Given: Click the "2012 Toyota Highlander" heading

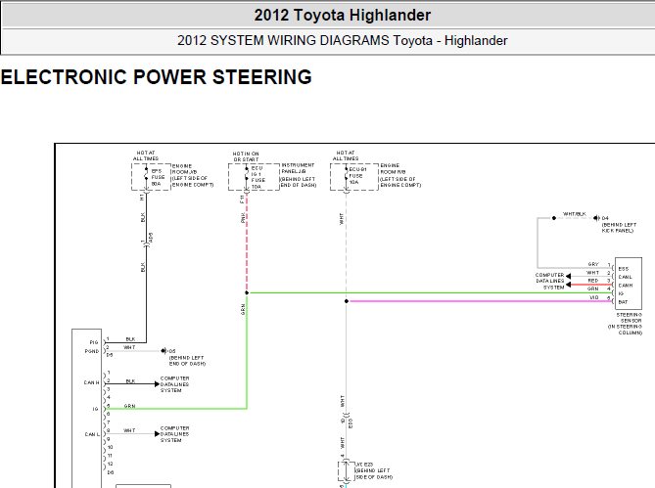Looking at the screenshot, I should 342,15.
